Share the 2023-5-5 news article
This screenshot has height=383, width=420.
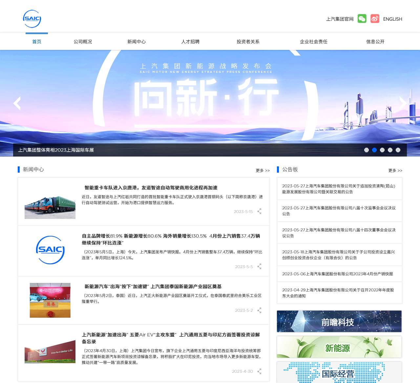[x=259, y=266]
